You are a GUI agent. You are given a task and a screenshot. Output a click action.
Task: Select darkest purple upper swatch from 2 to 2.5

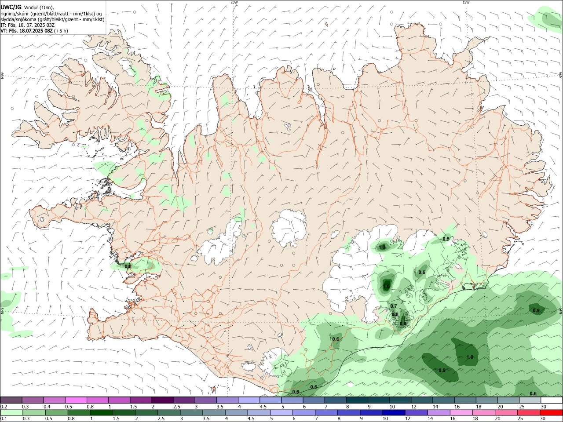click(162, 400)
